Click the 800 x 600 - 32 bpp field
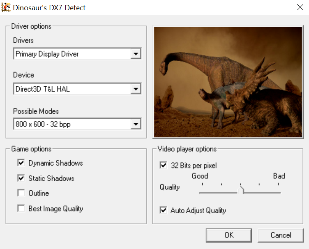The image size is (309, 249). click(77, 124)
